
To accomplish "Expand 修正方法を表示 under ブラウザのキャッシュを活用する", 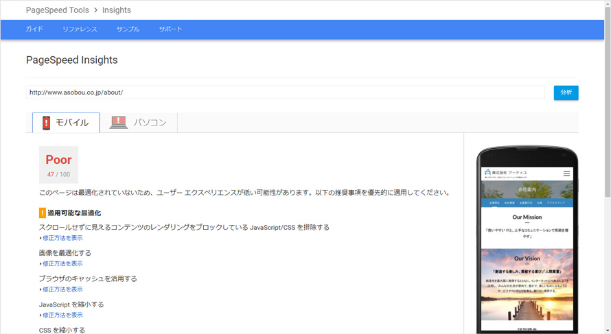I will point(62,289).
